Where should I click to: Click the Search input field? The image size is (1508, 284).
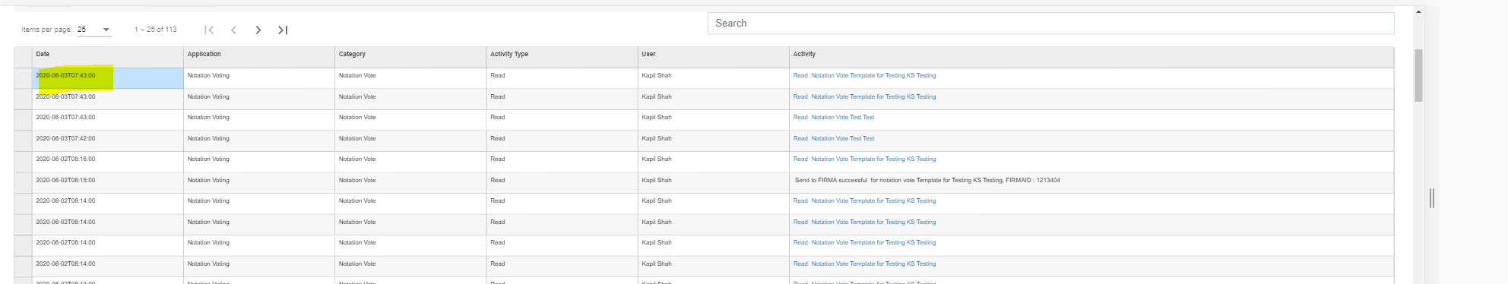pyautogui.click(x=1051, y=23)
